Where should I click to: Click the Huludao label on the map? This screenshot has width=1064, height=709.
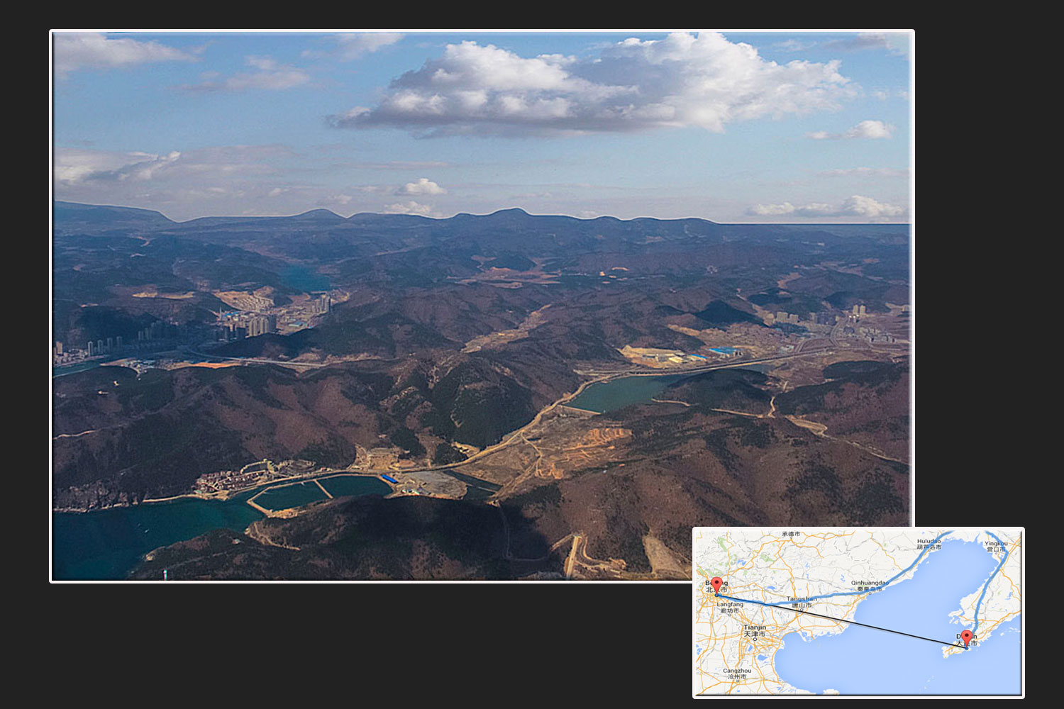pyautogui.click(x=929, y=544)
